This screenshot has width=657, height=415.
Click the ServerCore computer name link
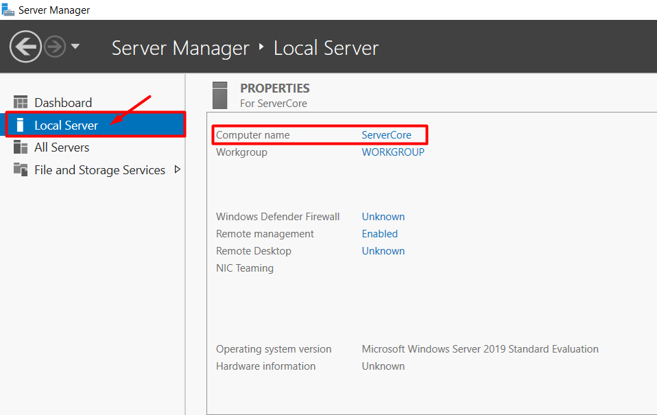(x=386, y=135)
